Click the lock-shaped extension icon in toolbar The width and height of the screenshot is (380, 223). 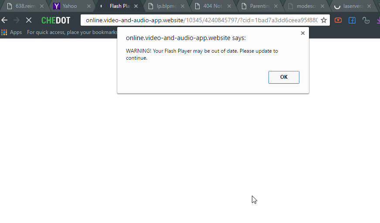(366, 20)
